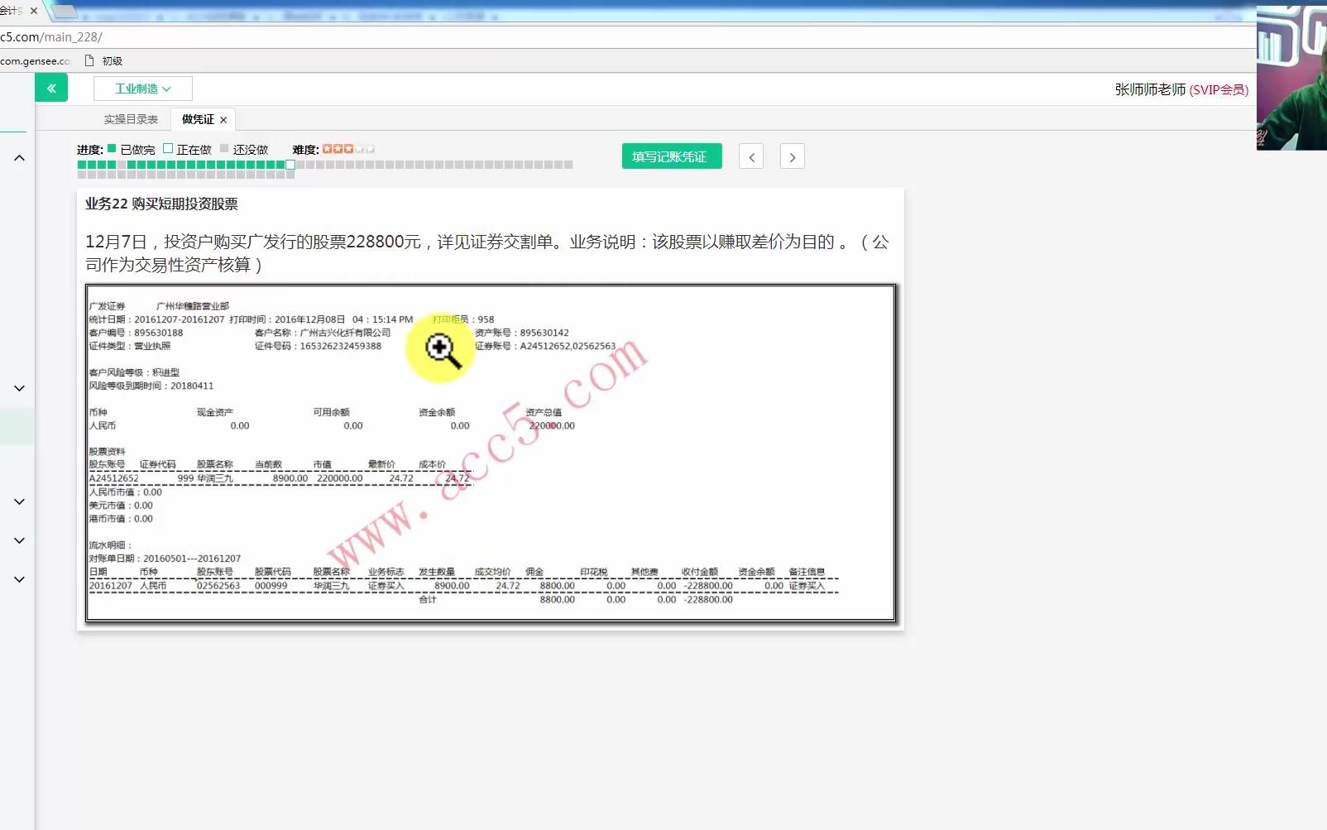Screen dimensions: 1327x830
Task: Click the 填写记账凭证 button
Action: (671, 156)
